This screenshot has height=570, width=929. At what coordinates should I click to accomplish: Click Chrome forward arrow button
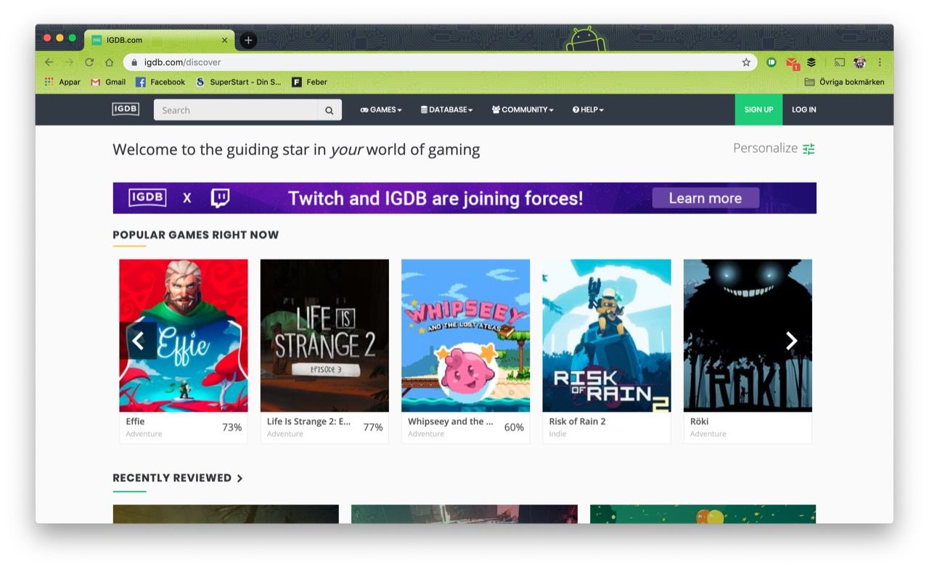click(69, 62)
